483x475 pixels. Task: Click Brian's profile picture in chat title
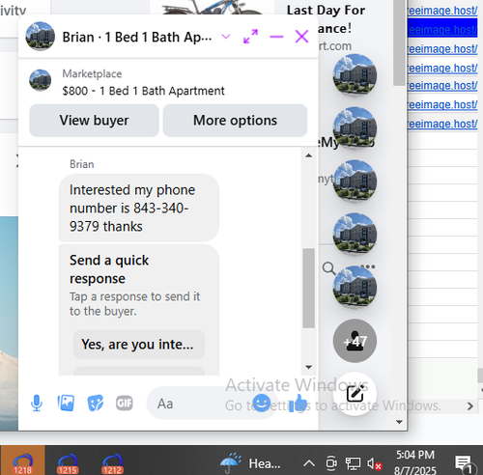(41, 37)
